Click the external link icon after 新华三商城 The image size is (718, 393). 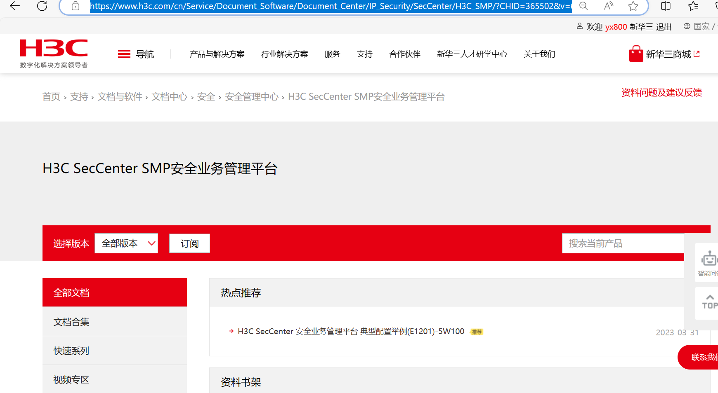tap(697, 54)
